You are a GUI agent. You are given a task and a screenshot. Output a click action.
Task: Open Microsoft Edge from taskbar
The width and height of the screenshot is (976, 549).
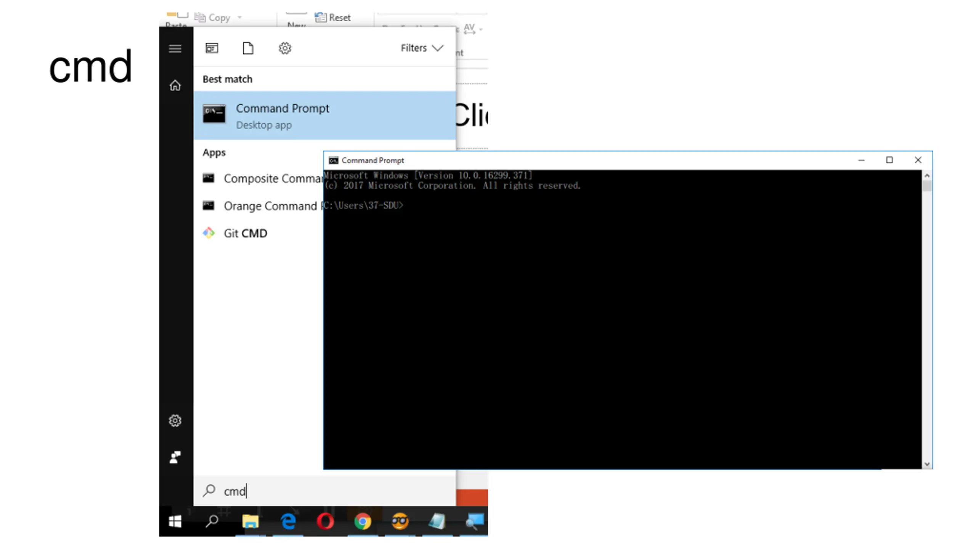[288, 521]
